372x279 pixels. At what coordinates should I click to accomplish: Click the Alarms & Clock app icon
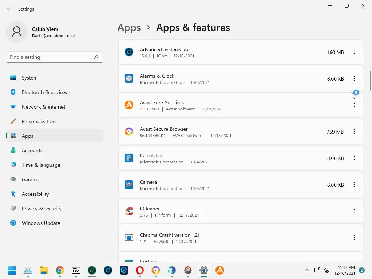coord(129,79)
